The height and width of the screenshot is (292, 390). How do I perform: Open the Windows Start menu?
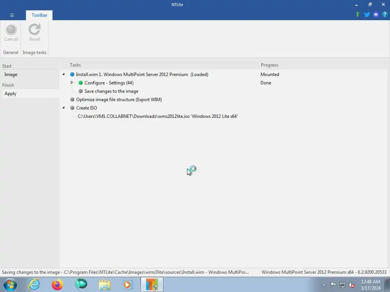(10, 284)
